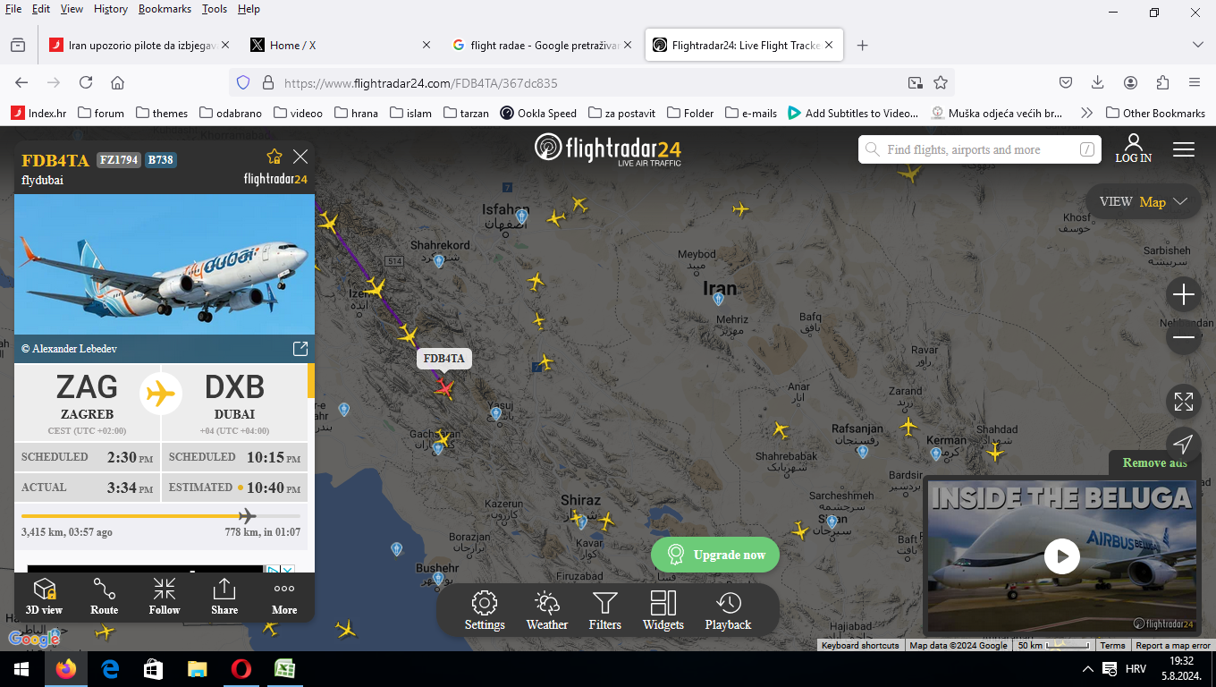This screenshot has width=1216, height=687.
Task: Bookmark this page with star
Action: point(941,82)
